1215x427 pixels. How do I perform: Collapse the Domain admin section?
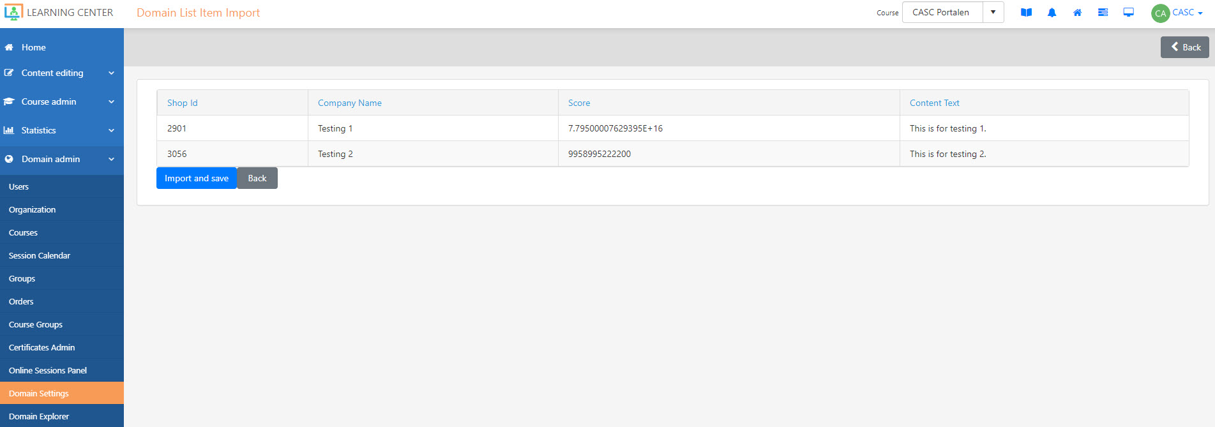click(x=61, y=160)
